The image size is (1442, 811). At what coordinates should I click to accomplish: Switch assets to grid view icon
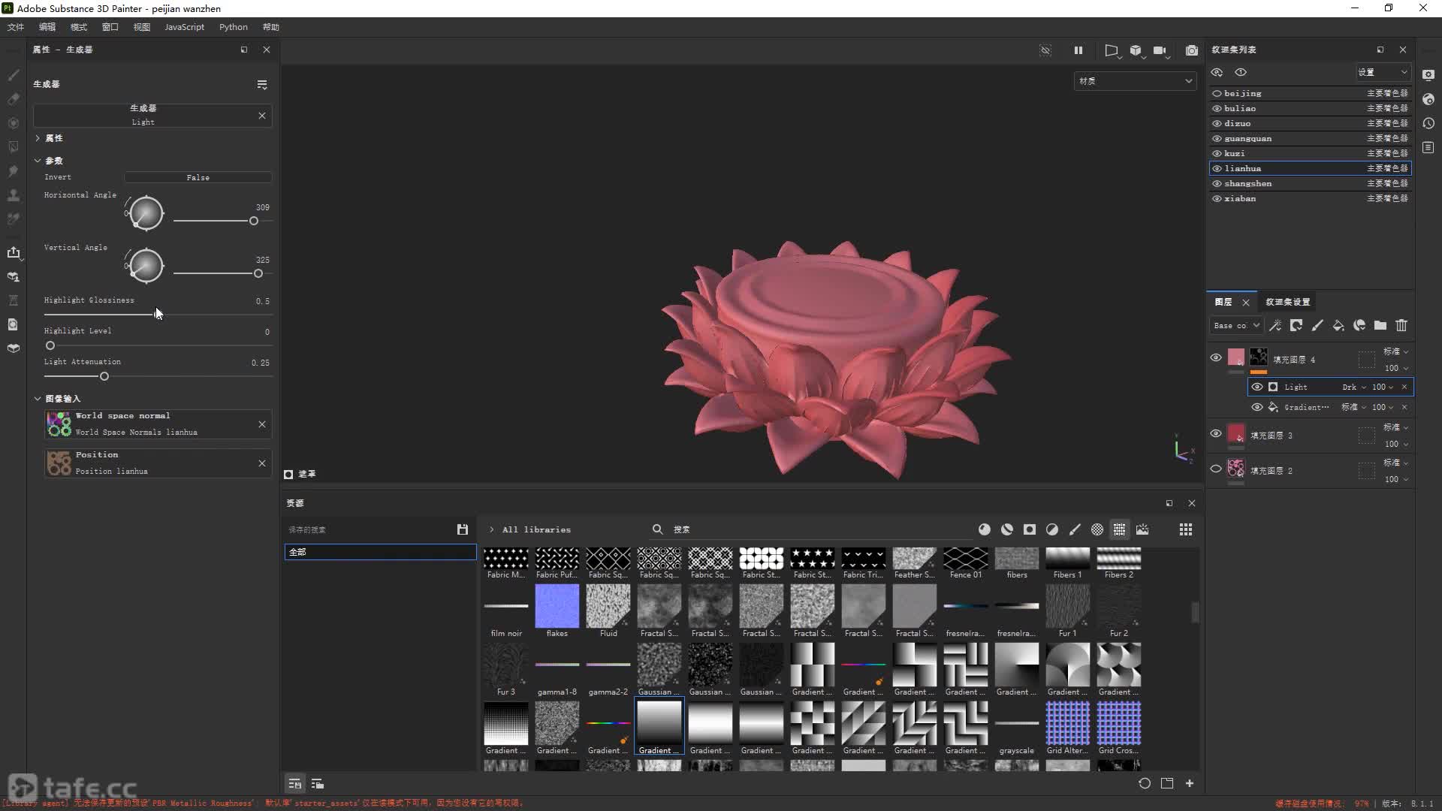tap(1186, 529)
